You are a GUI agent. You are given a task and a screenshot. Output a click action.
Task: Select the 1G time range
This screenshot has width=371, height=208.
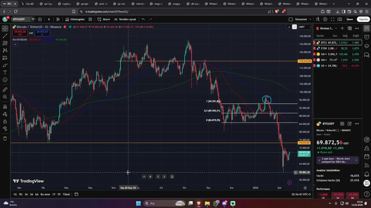click(x=15, y=194)
